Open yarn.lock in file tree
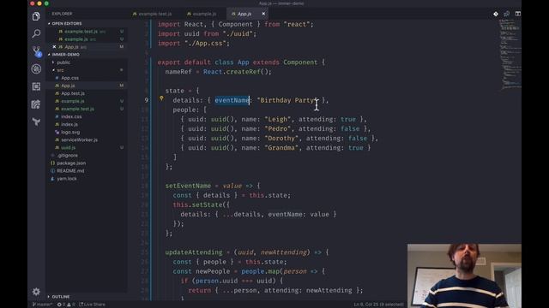549x308 pixels. [x=67, y=179]
